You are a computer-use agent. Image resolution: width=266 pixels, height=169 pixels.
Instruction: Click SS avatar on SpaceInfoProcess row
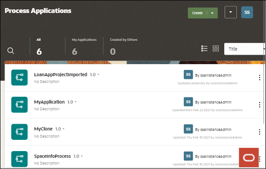point(188,156)
